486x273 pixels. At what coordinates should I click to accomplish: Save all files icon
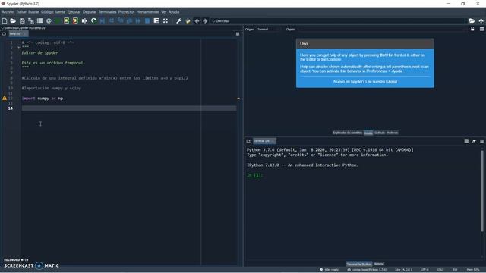(31, 20)
